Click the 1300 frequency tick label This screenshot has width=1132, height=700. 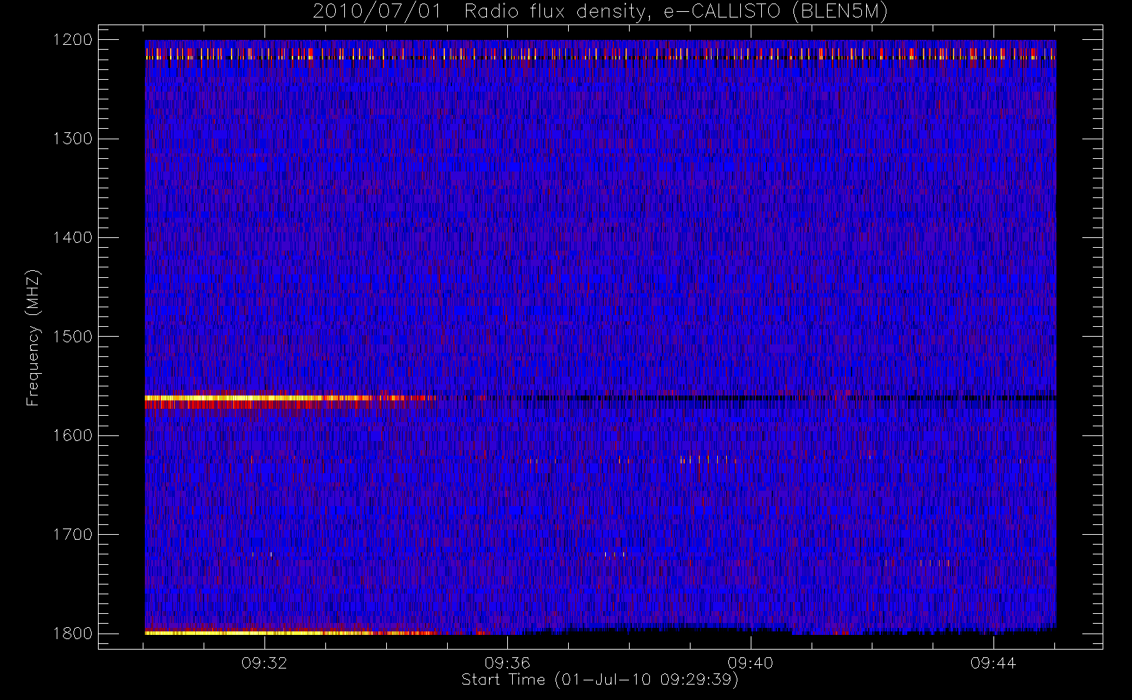click(73, 139)
